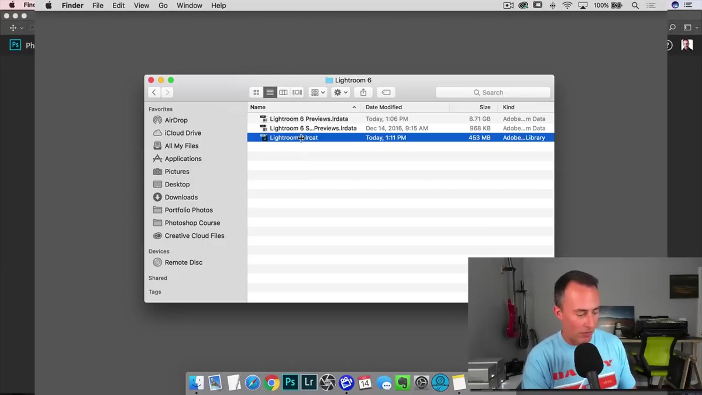
Task: Select the highlighted .lrcat catalog file
Action: click(x=400, y=137)
